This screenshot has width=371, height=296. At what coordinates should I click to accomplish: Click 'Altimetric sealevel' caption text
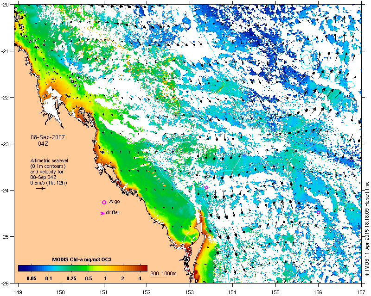click(49, 160)
